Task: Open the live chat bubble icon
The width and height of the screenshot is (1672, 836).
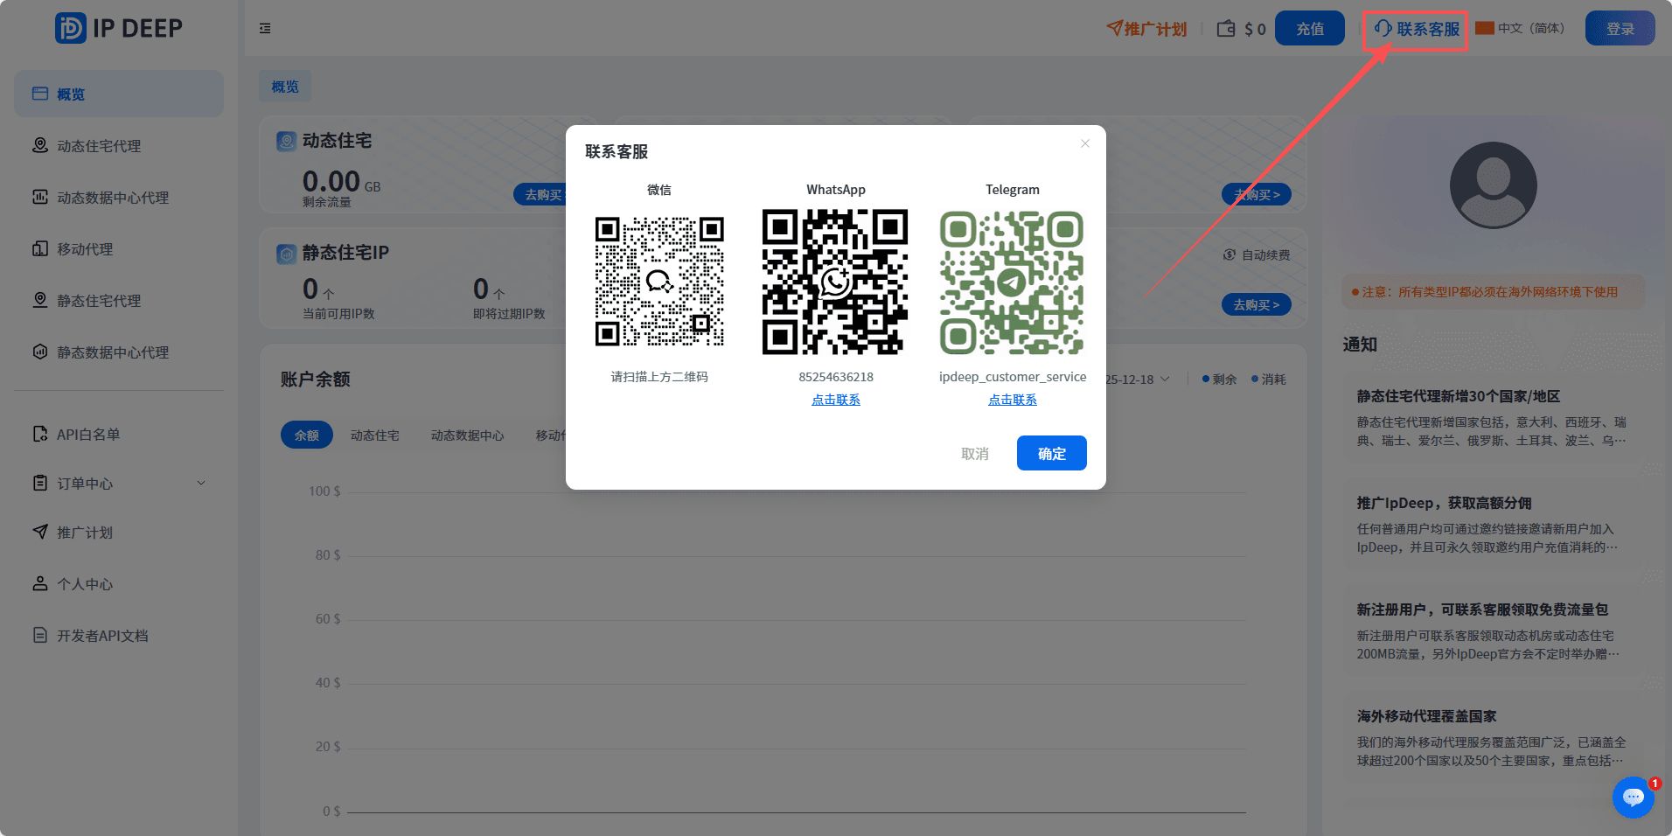Action: [1633, 797]
